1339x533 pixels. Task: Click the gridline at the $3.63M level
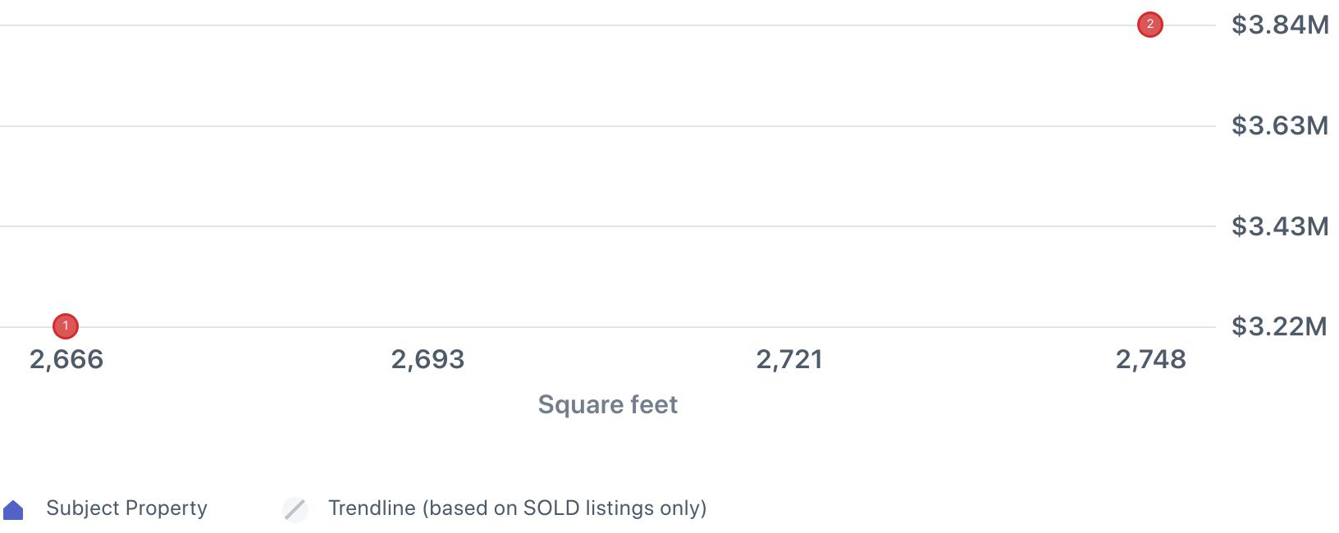point(607,126)
